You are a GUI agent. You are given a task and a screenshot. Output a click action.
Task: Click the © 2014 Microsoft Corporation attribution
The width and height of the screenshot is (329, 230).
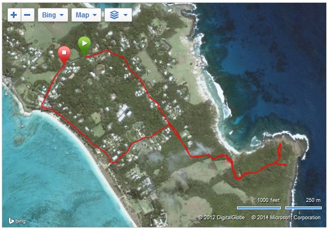(x=286, y=218)
